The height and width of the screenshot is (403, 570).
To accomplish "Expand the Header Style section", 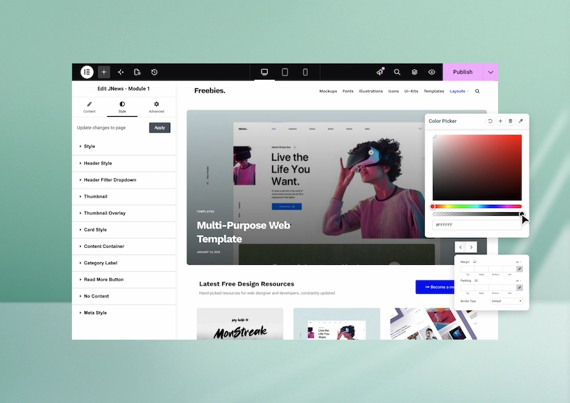I will click(x=124, y=163).
